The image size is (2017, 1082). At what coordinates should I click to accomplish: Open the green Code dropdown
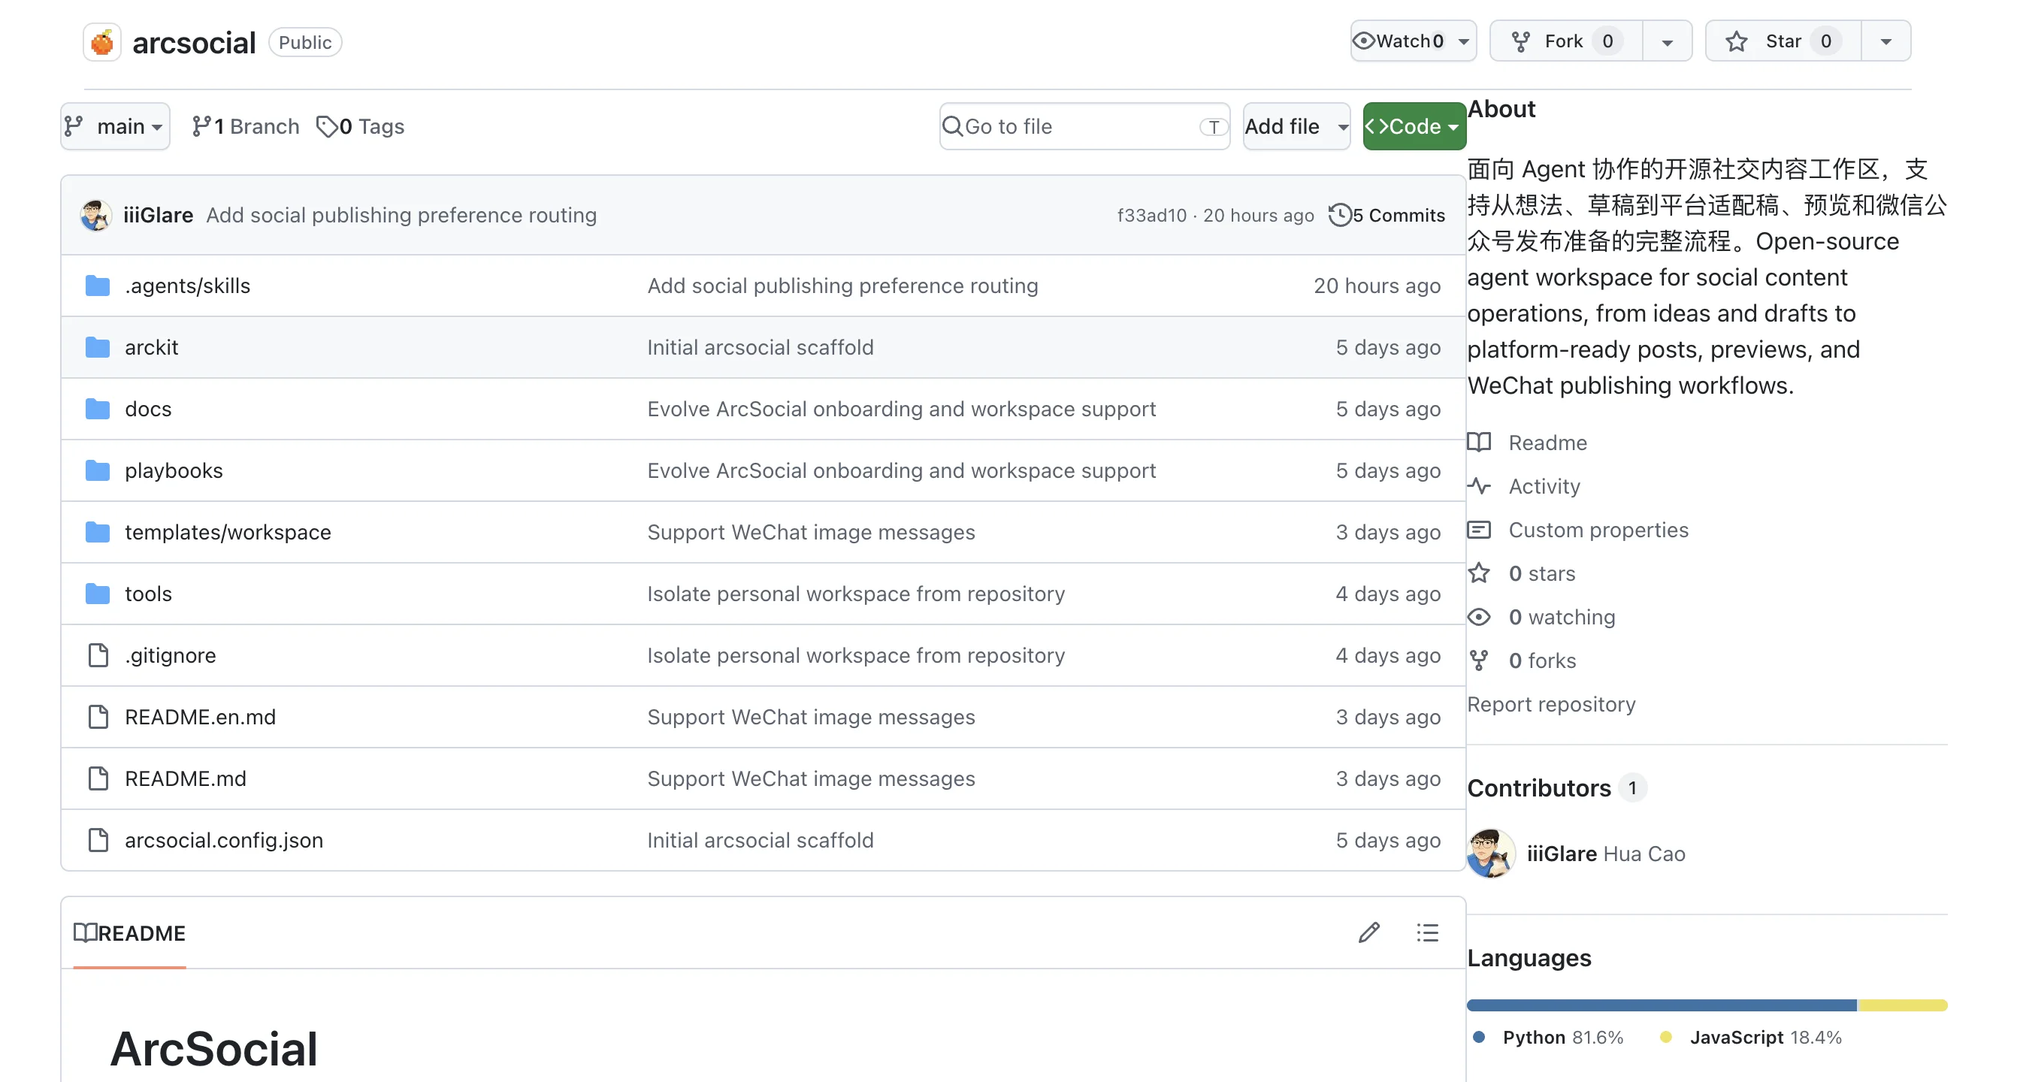pyautogui.click(x=1414, y=126)
